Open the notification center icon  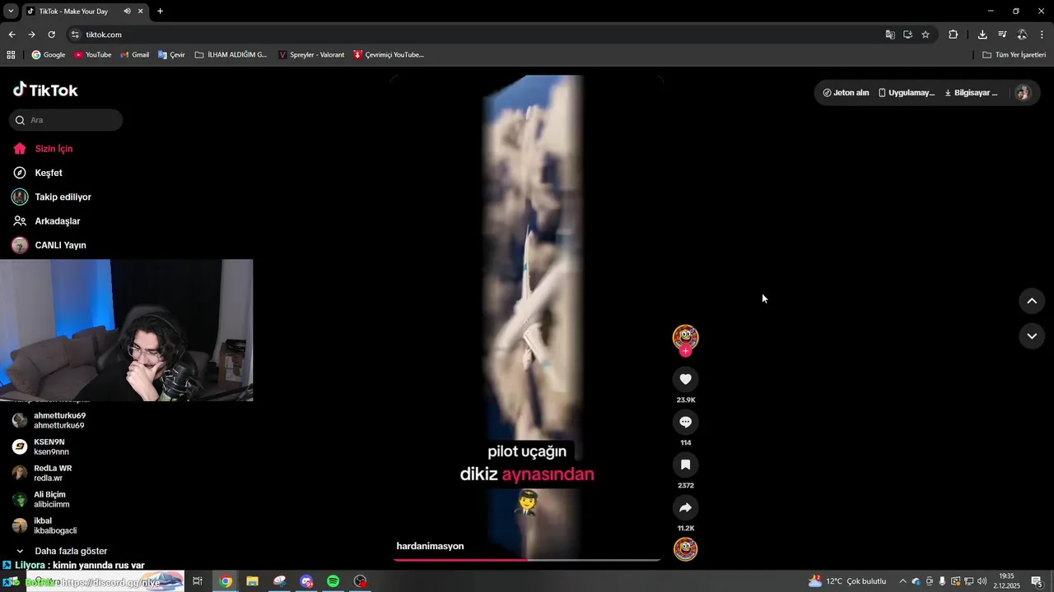tap(1037, 581)
